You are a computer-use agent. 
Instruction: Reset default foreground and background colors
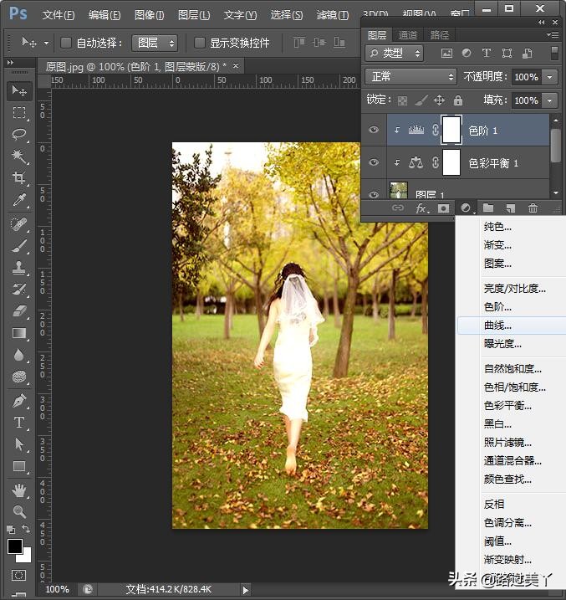11,529
